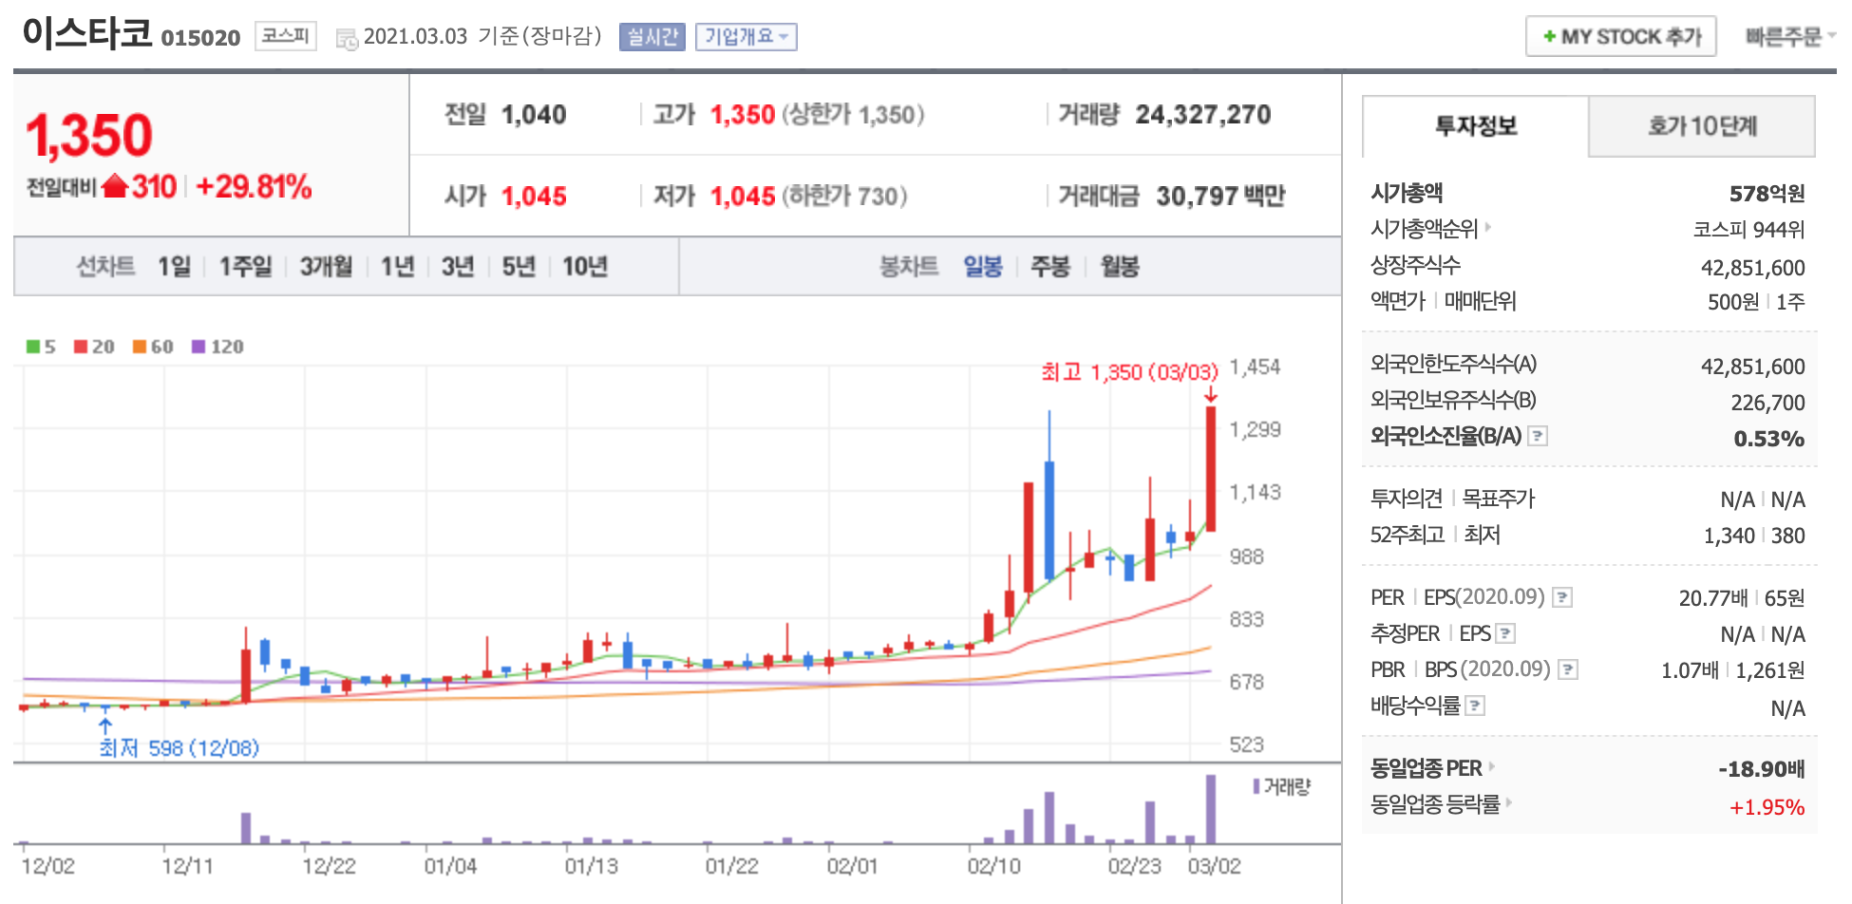
Task: Select the 3개월 line chart period
Action: 326,267
